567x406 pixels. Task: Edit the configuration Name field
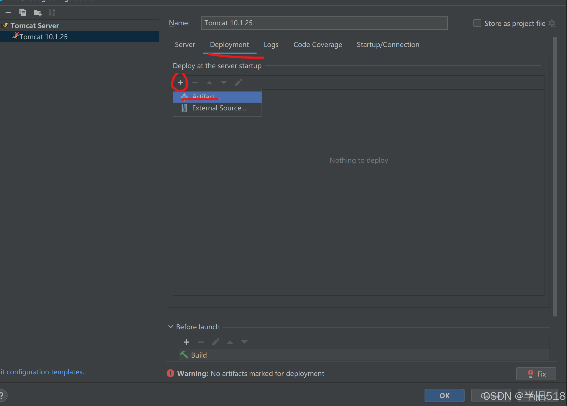(324, 23)
